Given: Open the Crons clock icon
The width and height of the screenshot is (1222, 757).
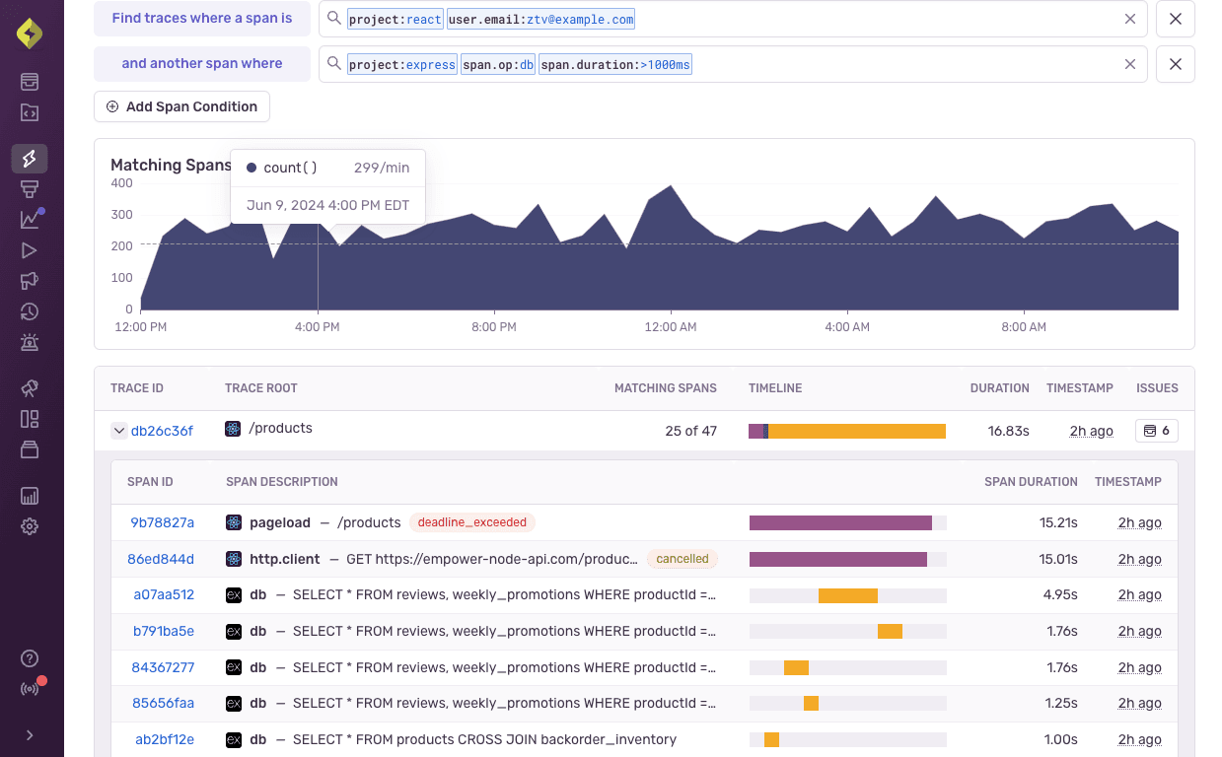Looking at the screenshot, I should [30, 311].
